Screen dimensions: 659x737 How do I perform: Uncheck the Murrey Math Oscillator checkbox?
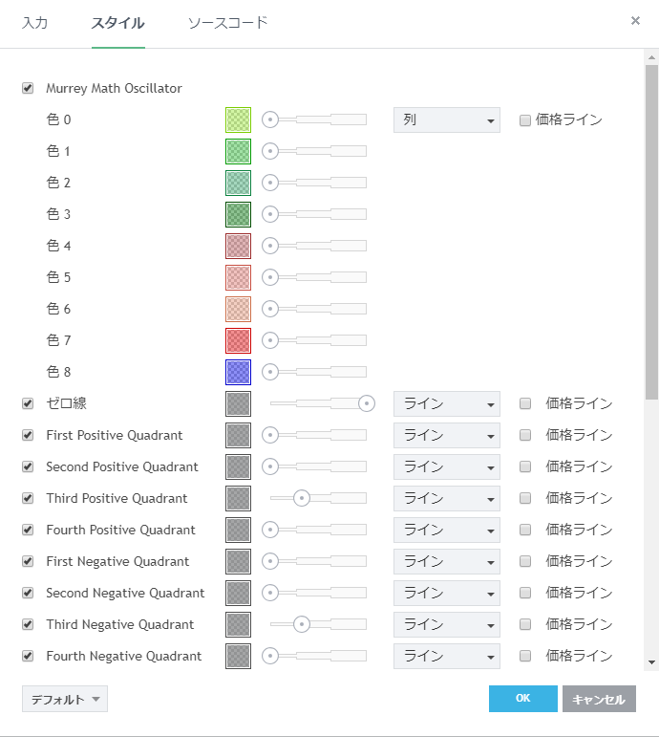28,88
